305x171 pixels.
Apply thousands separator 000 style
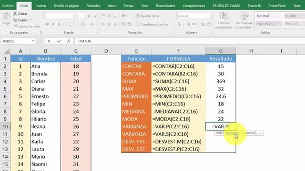click(x=194, y=24)
